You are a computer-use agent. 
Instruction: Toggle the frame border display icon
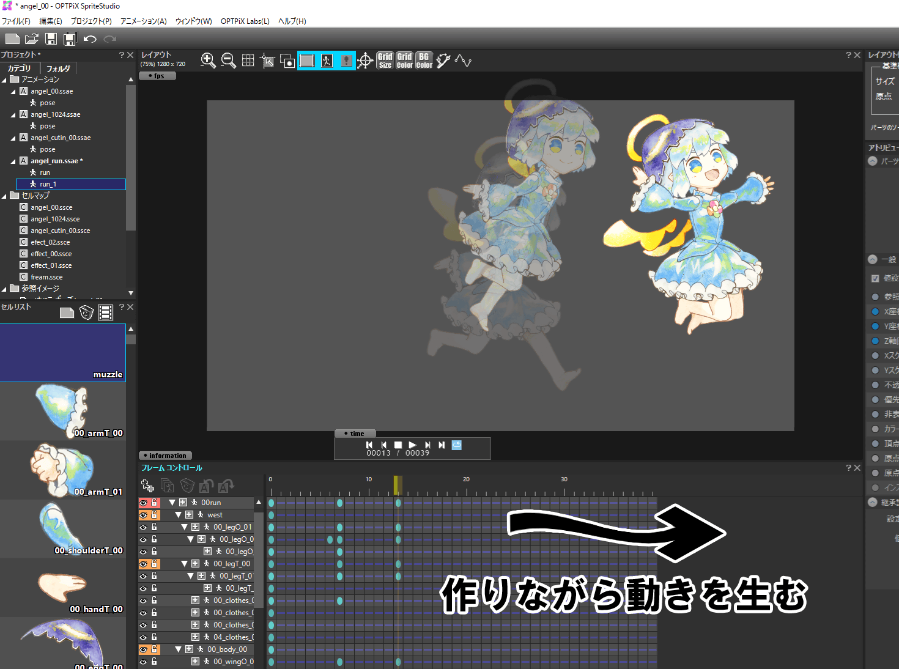(x=307, y=61)
